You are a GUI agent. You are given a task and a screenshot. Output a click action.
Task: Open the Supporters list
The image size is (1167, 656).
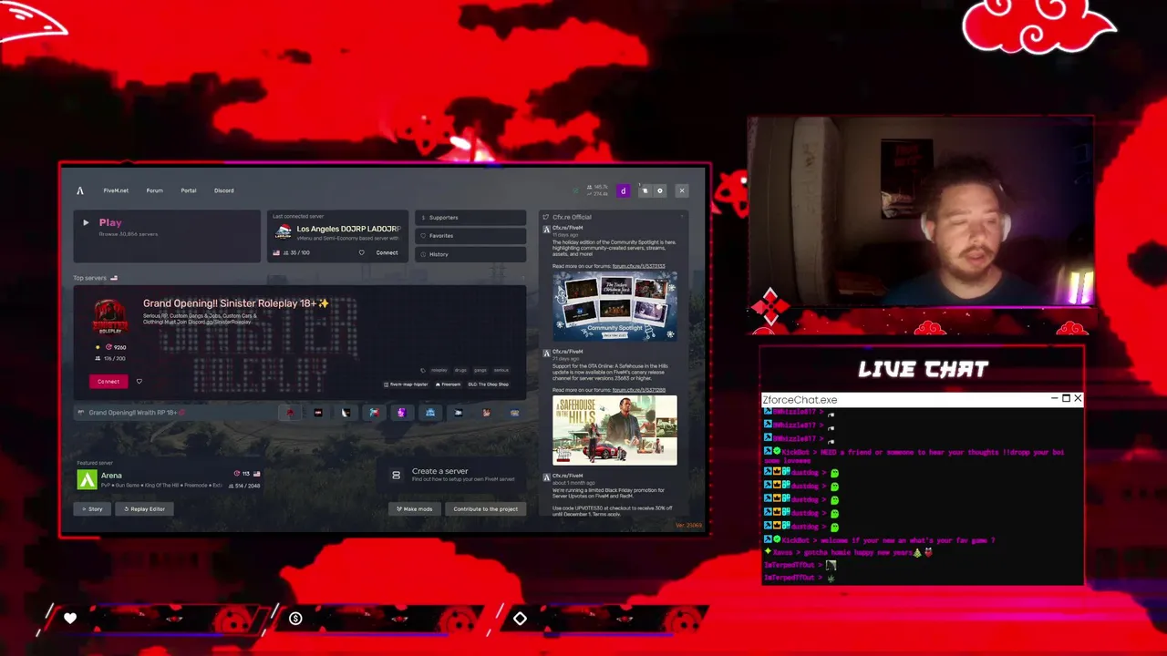(x=470, y=218)
